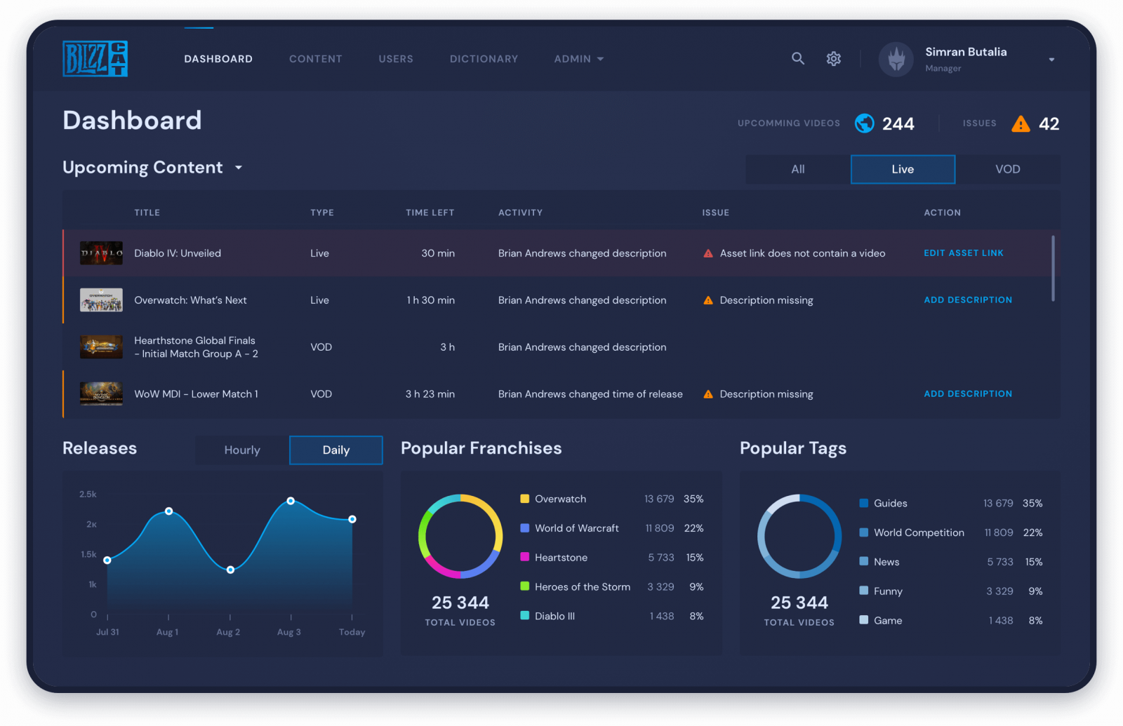Select the Live filter tab
The image size is (1123, 726).
(903, 169)
